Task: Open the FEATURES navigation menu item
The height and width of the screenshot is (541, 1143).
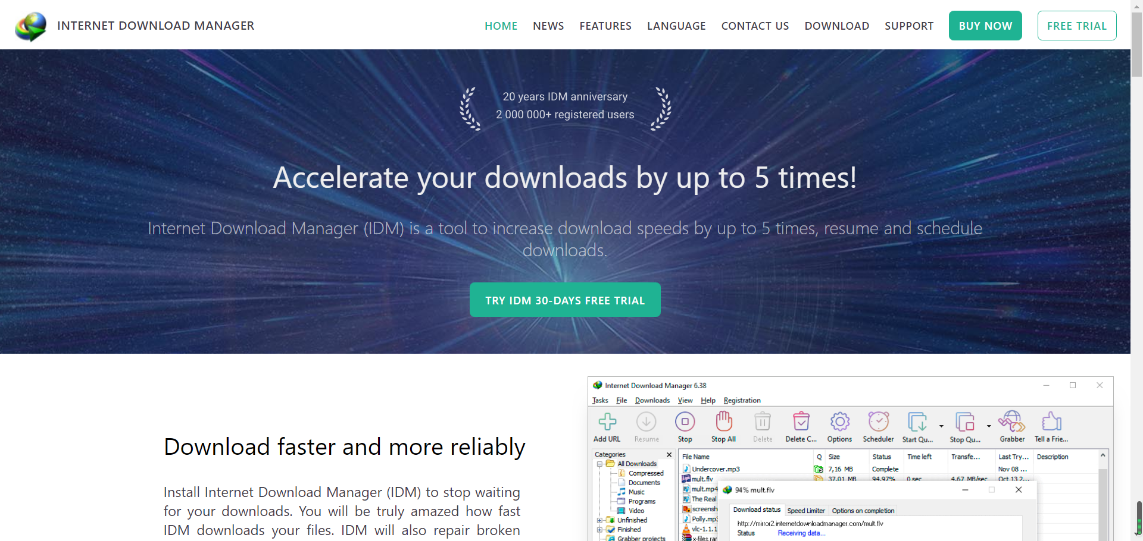Action: click(605, 26)
